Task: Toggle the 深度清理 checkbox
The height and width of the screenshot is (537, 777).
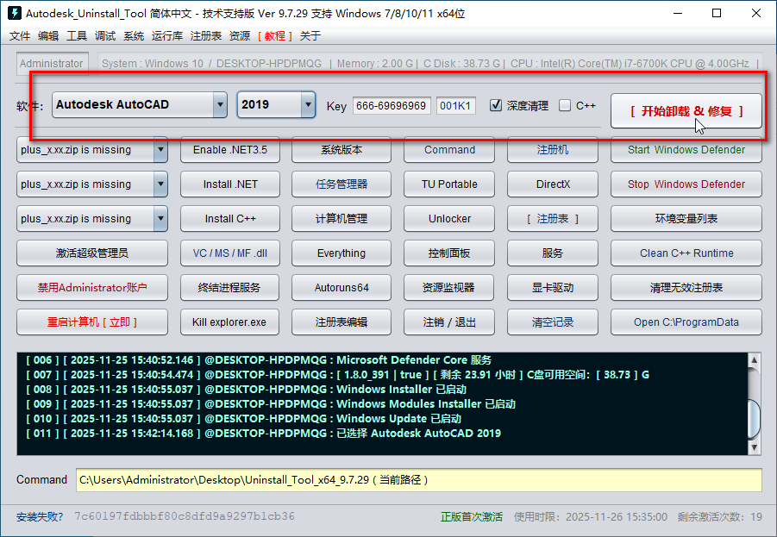Action: (496, 105)
